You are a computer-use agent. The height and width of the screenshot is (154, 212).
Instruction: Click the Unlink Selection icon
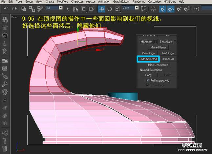32,9
